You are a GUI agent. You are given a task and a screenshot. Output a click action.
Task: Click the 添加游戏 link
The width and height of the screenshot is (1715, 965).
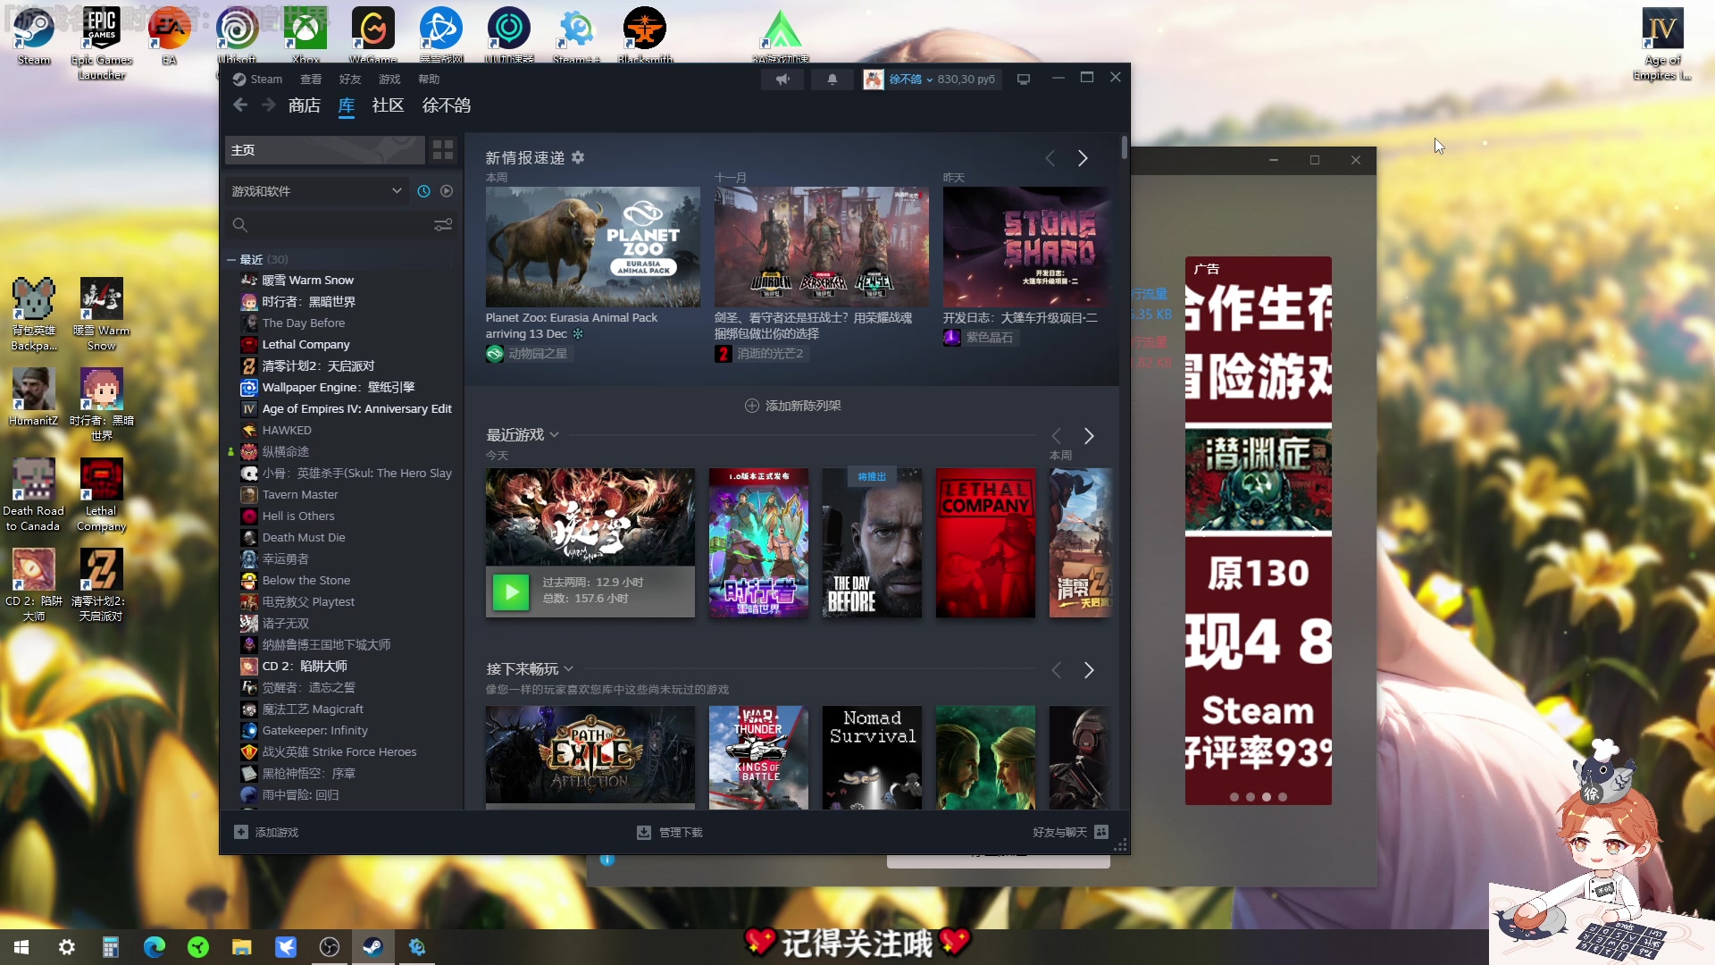(x=277, y=832)
